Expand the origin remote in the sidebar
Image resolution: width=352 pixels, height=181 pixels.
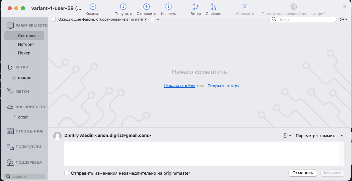coord(15,117)
